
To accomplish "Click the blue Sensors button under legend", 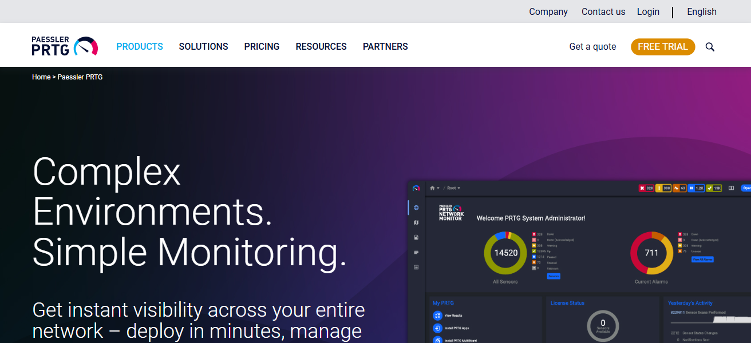I will [x=554, y=276].
